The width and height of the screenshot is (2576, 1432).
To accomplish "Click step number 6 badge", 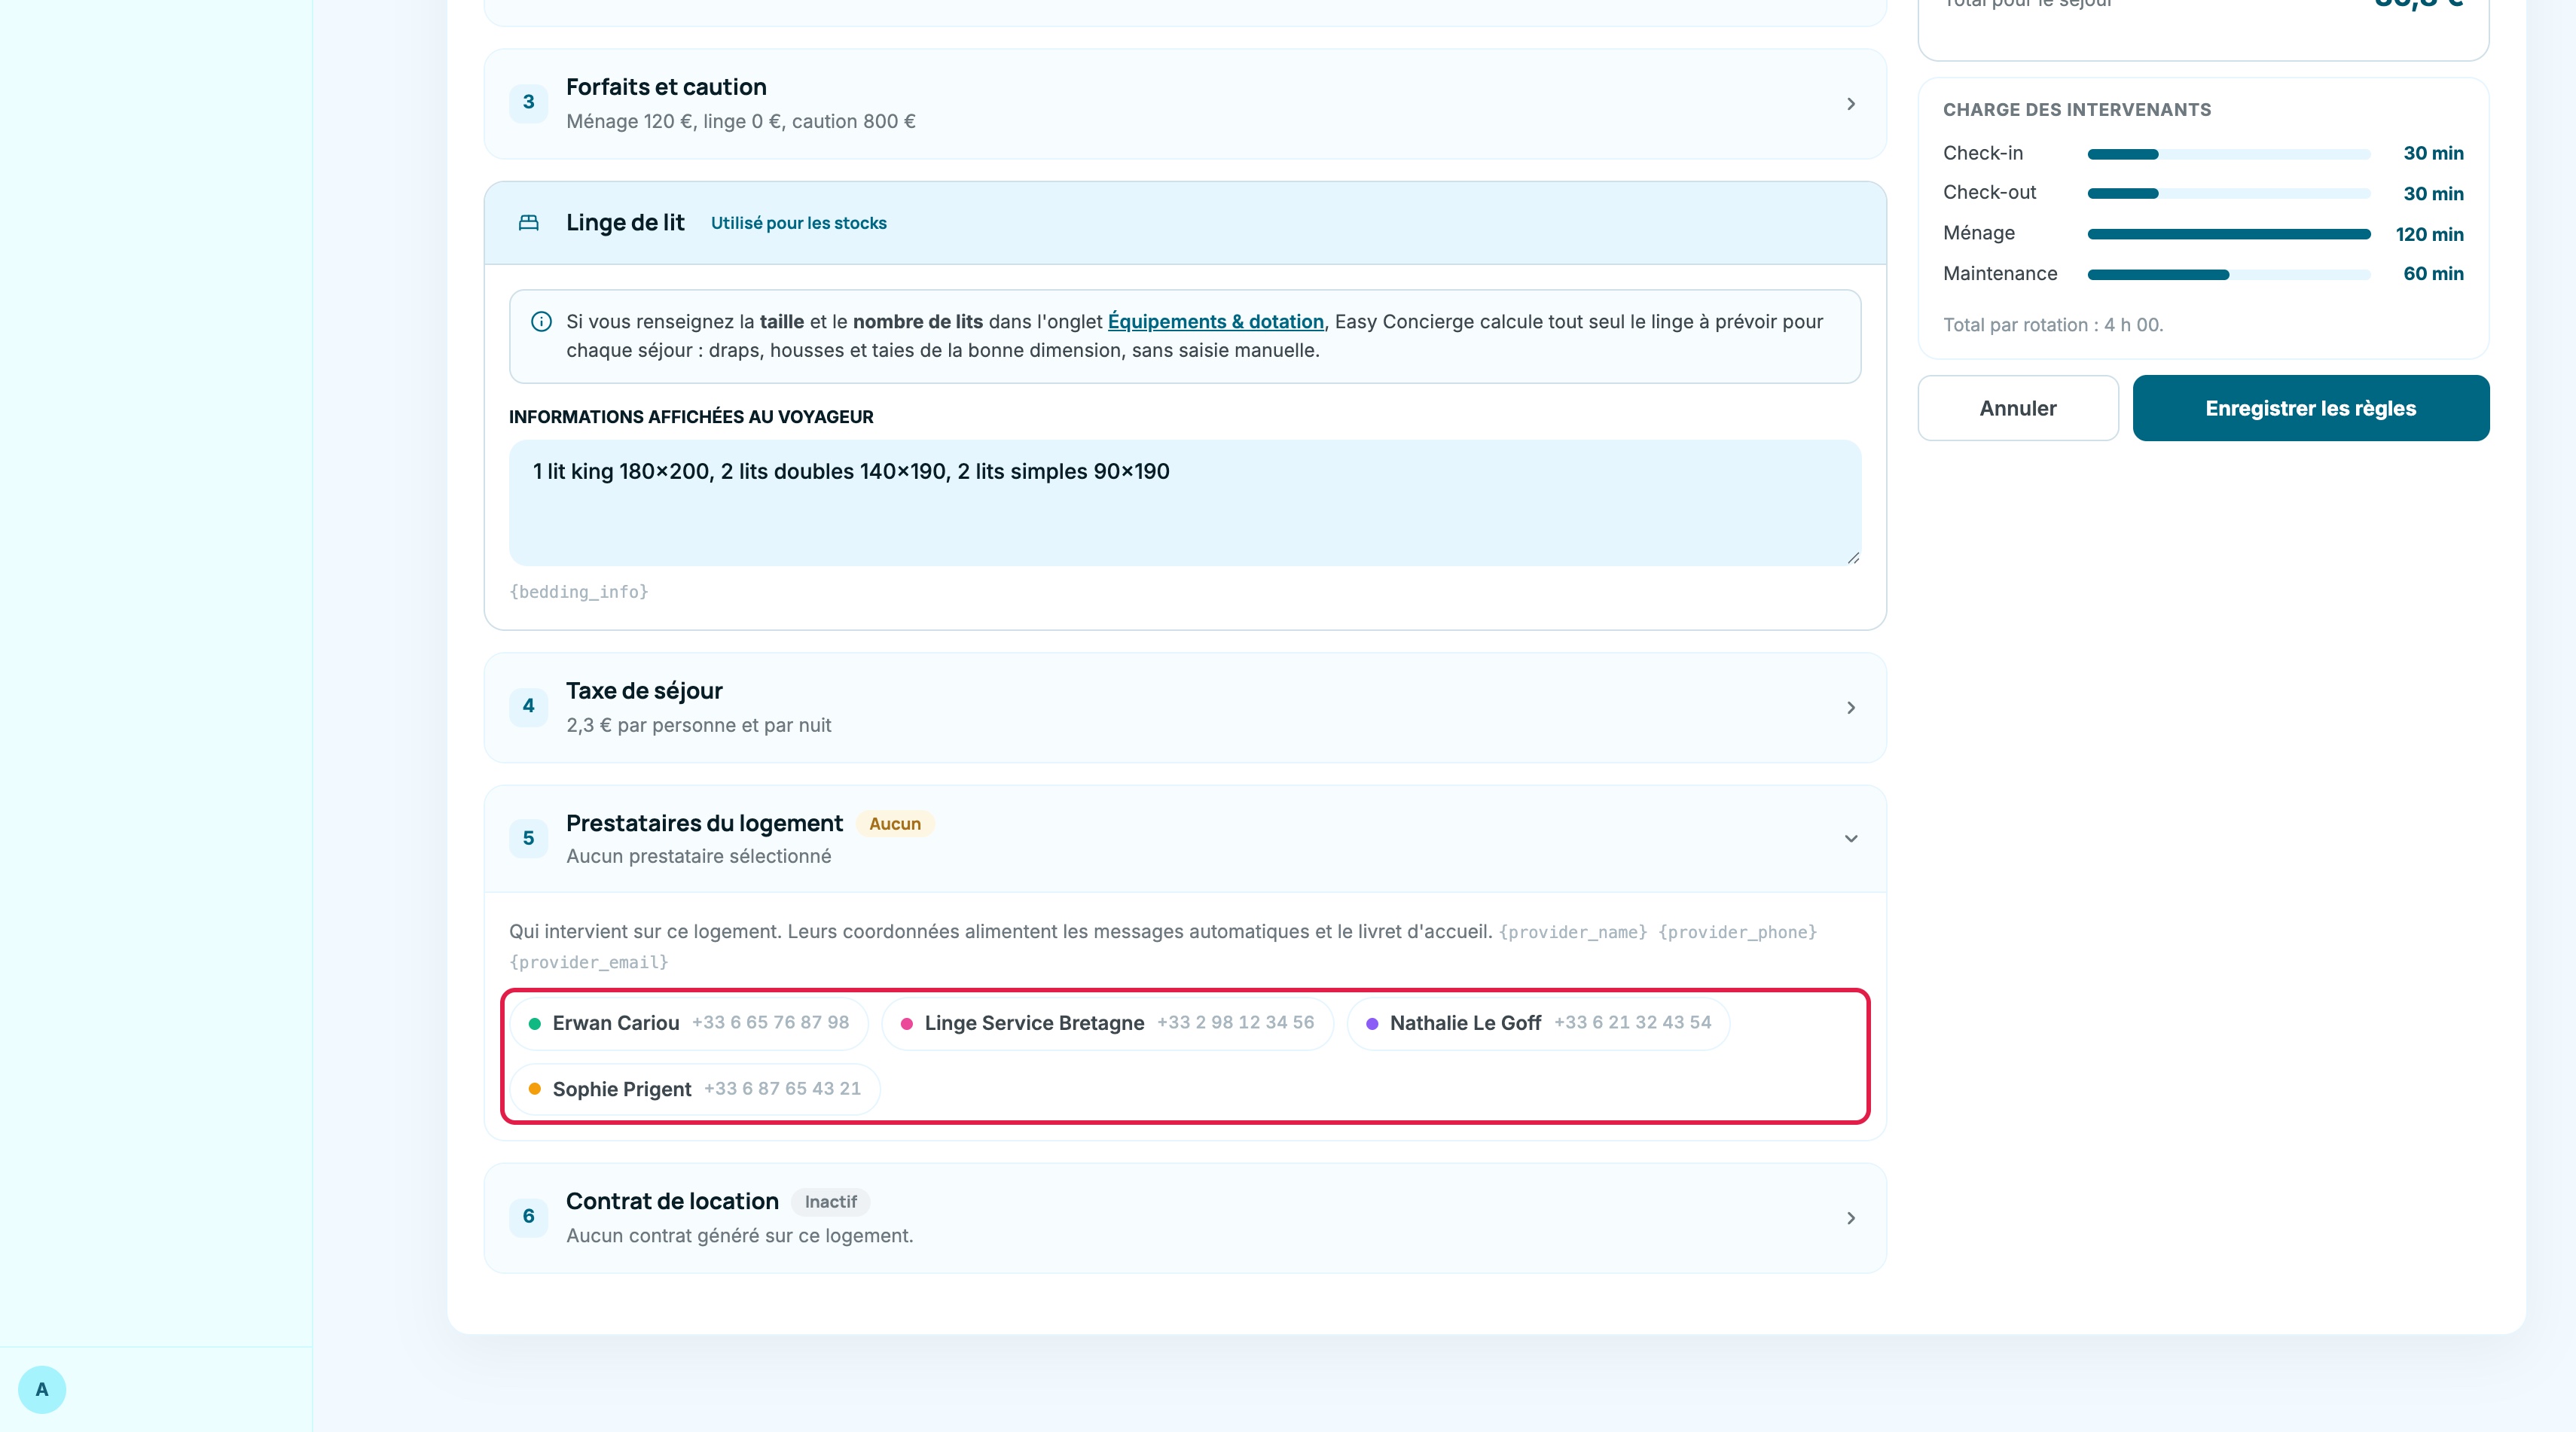I will click(528, 1216).
